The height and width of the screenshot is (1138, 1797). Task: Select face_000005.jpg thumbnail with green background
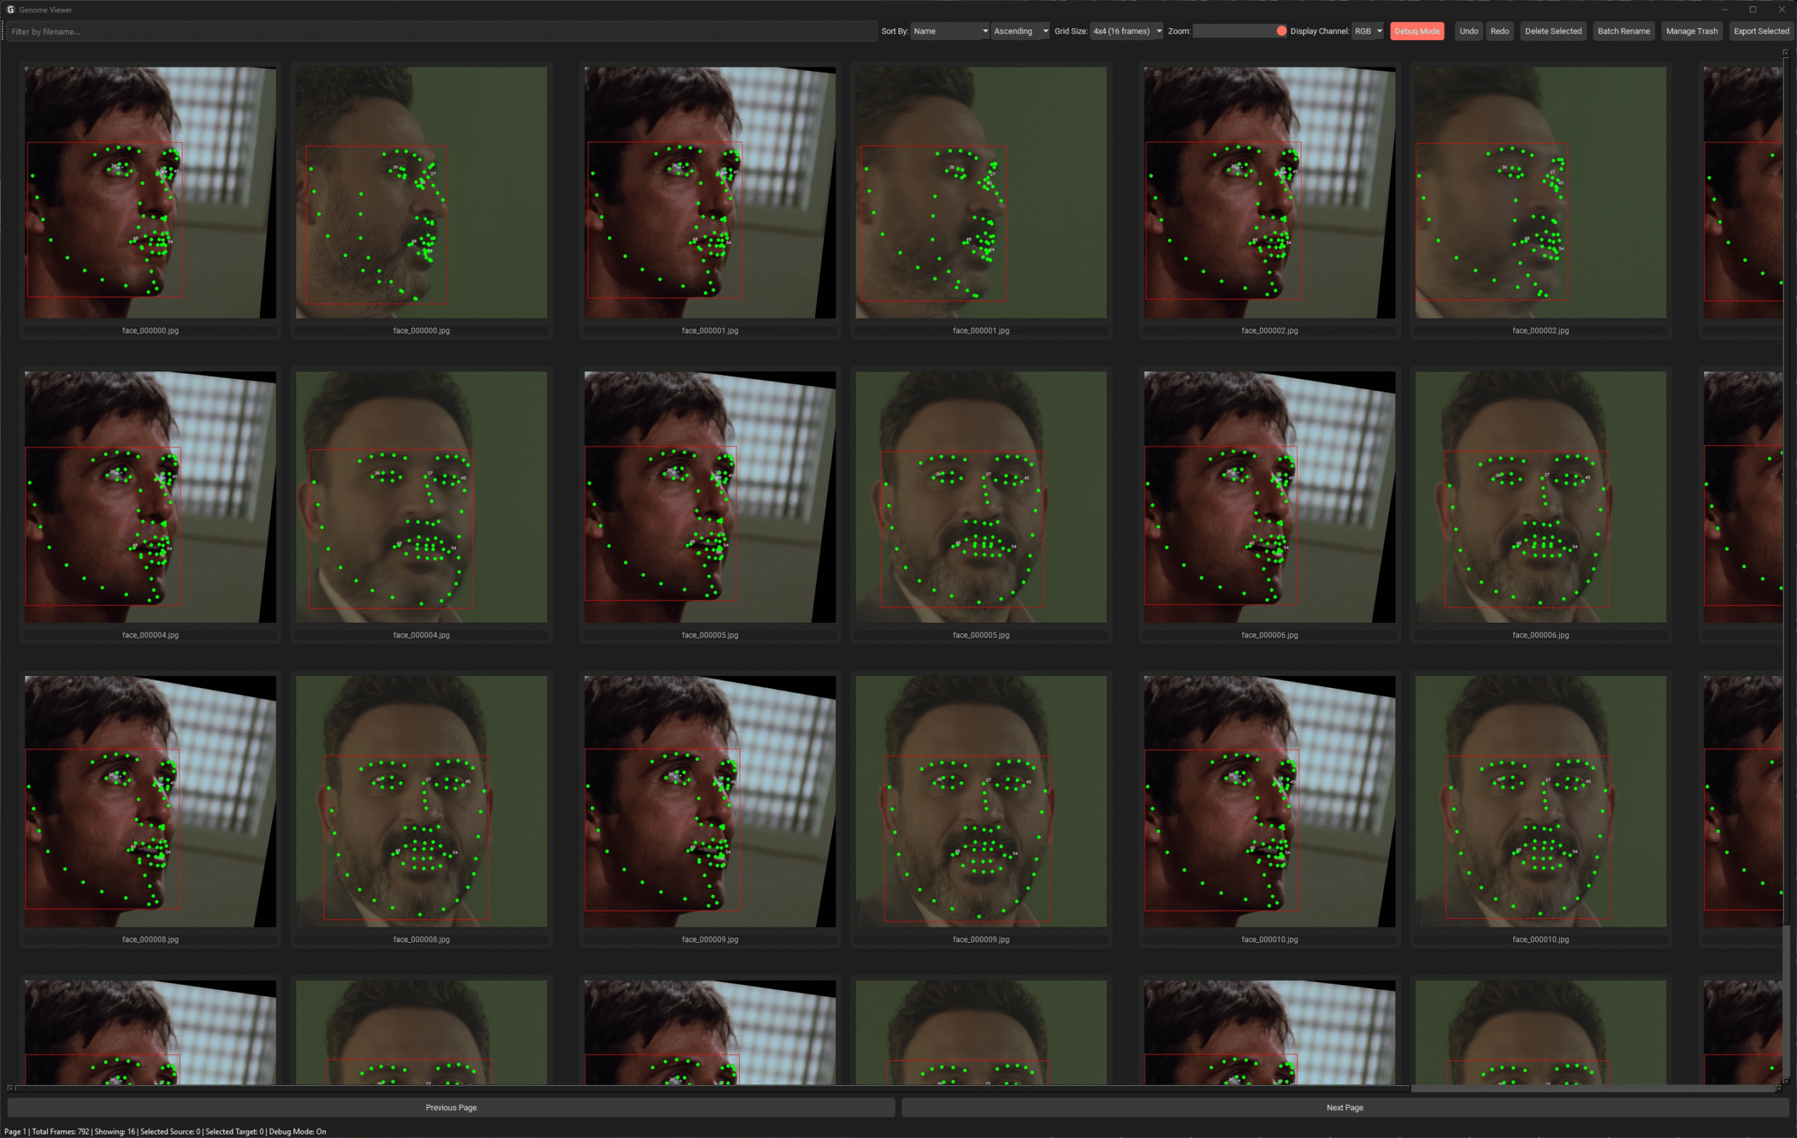point(981,497)
